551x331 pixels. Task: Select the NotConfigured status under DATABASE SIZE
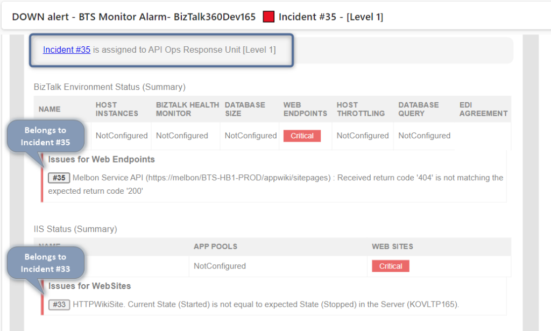[250, 136]
